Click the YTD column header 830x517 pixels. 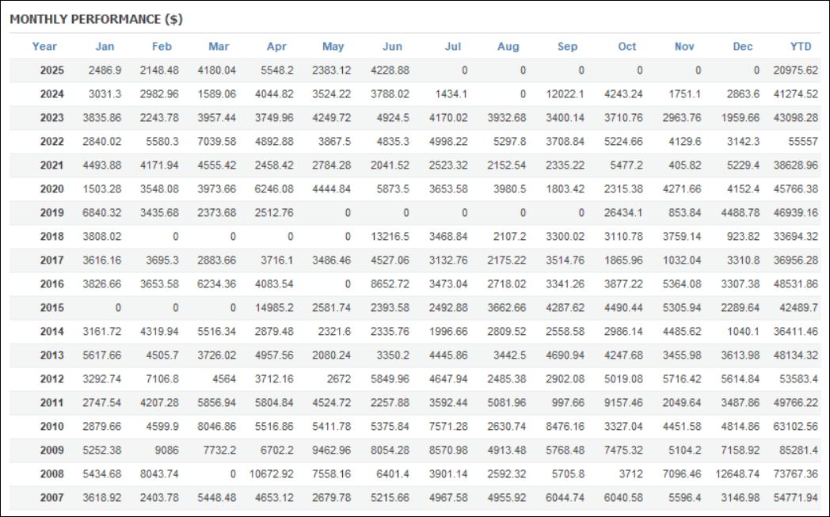[801, 47]
